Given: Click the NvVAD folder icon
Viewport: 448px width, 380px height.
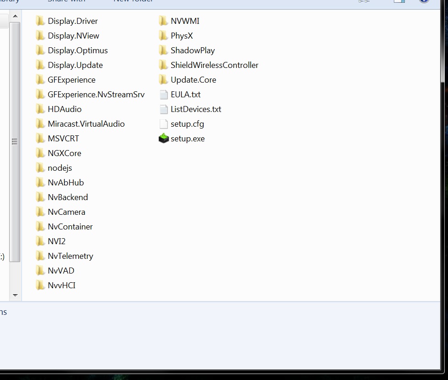Looking at the screenshot, I should pyautogui.click(x=40, y=271).
